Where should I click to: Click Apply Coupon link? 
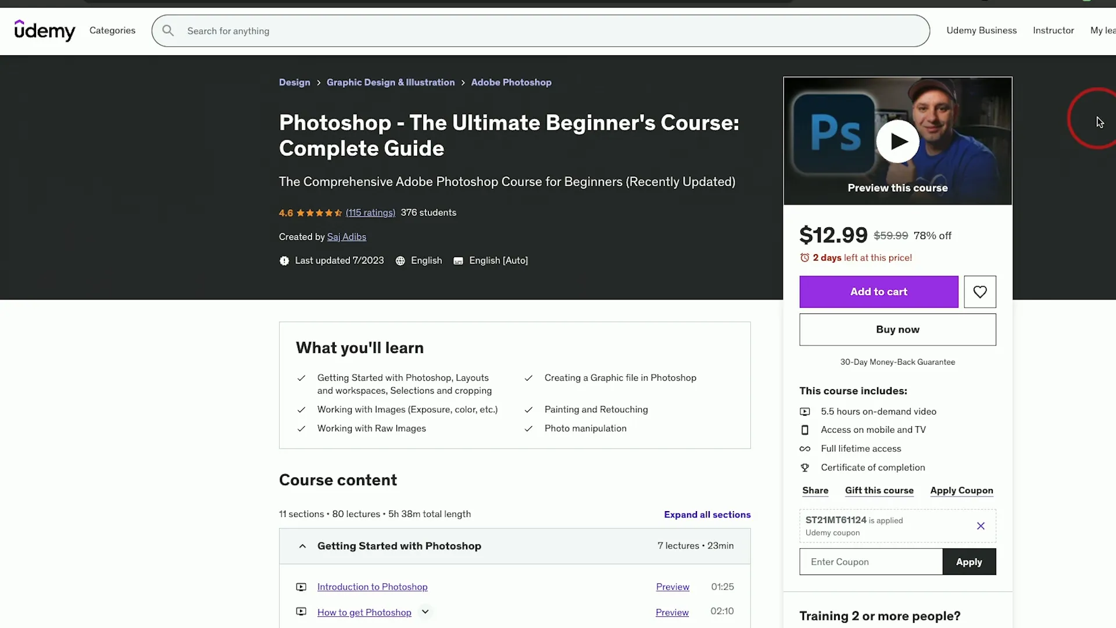click(961, 491)
